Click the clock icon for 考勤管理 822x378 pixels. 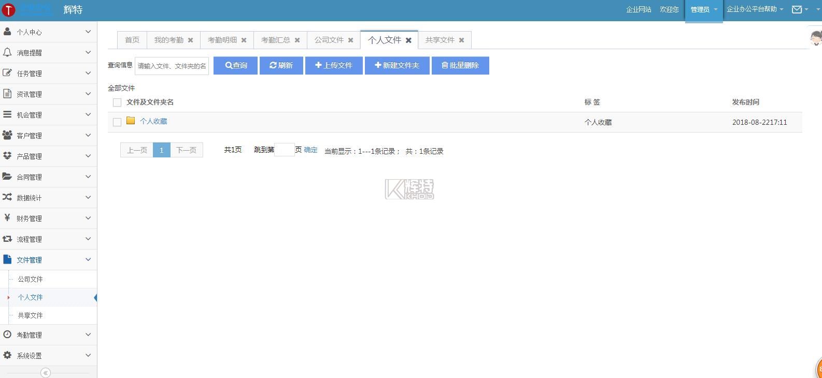pos(7,335)
